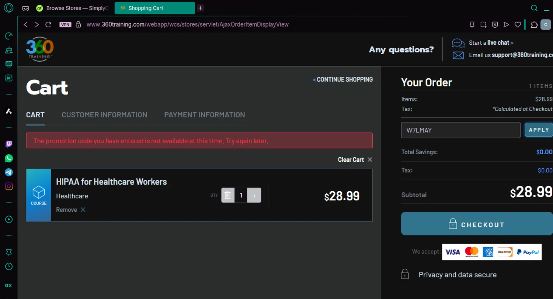The width and height of the screenshot is (553, 299).
Task: Click Total Savings $0.00 value
Action: pyautogui.click(x=545, y=152)
